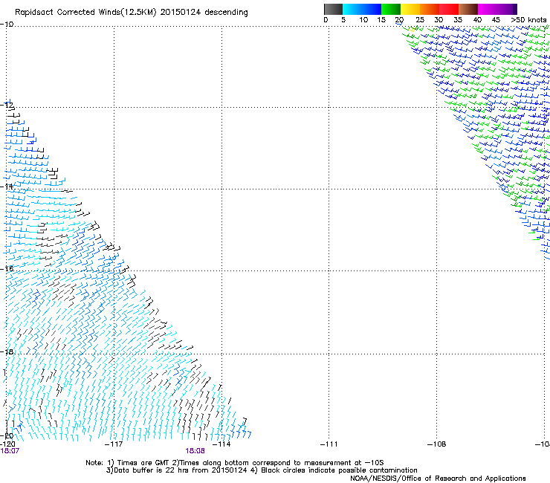Click the '-14' latitude axis label

click(x=7, y=187)
